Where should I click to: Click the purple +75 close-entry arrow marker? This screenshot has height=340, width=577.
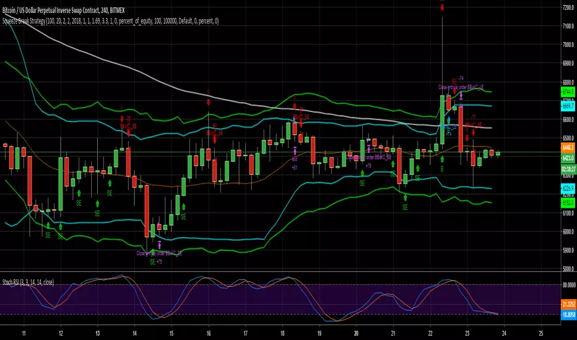(159, 244)
